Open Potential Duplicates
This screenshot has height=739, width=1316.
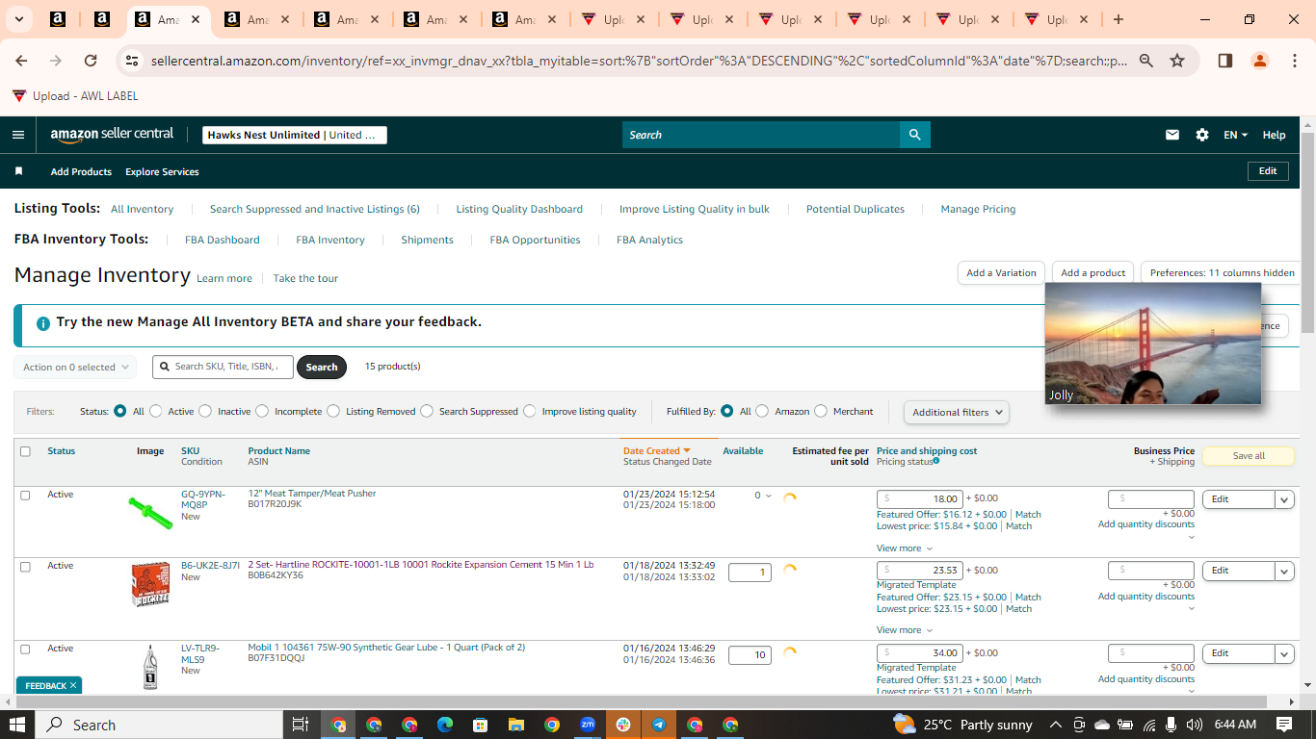[855, 209]
